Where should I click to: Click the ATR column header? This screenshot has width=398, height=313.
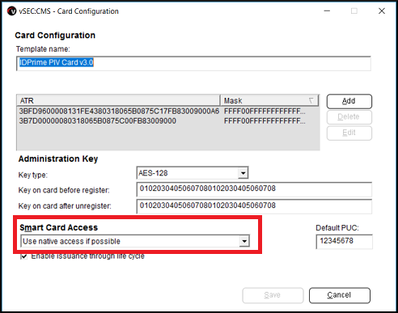(118, 100)
